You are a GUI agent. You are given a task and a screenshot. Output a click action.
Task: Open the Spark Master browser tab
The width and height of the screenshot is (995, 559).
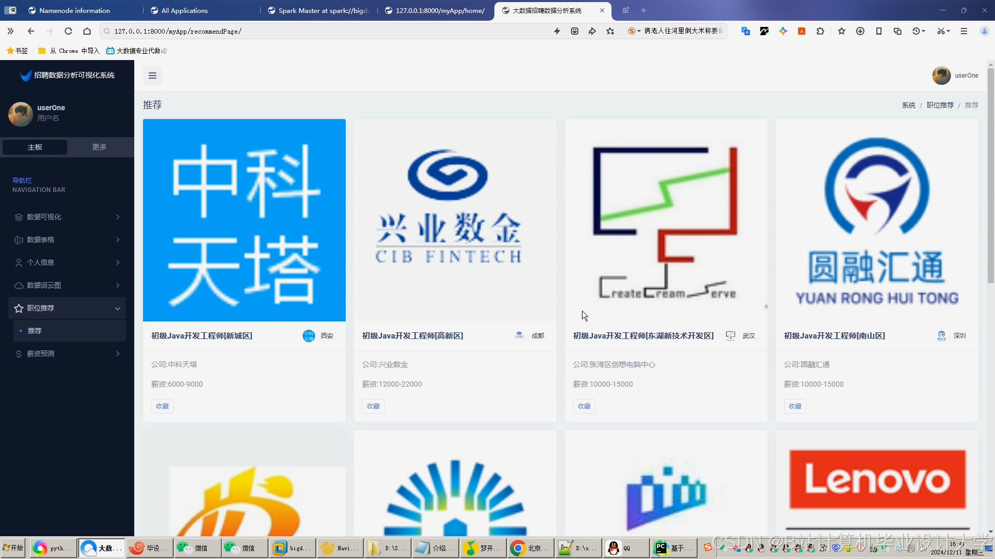[318, 10]
